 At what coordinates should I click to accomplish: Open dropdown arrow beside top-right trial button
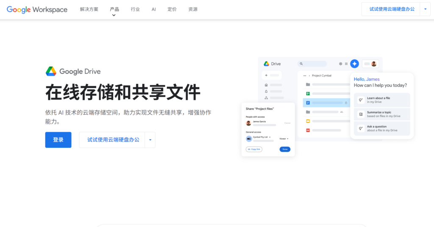[x=425, y=9]
